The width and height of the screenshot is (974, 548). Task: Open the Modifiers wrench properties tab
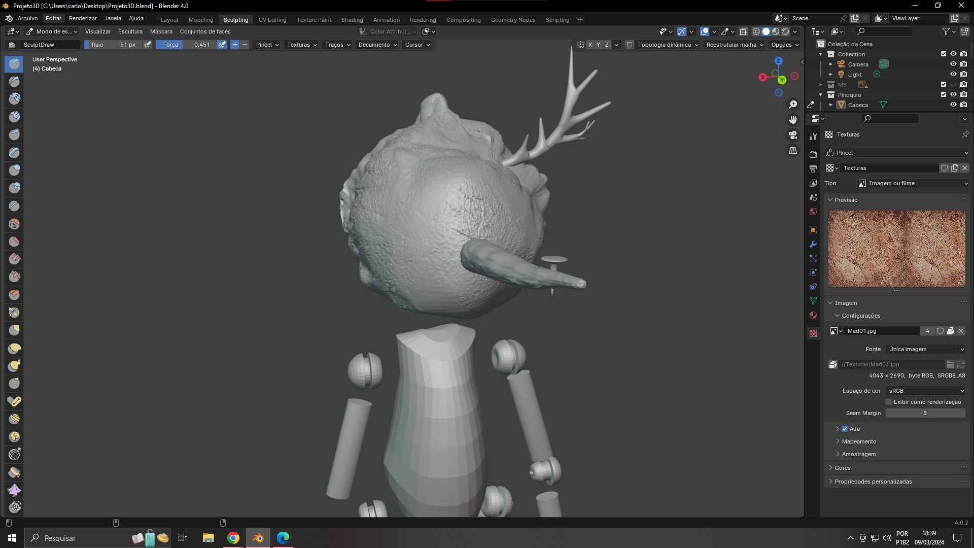[x=813, y=244]
